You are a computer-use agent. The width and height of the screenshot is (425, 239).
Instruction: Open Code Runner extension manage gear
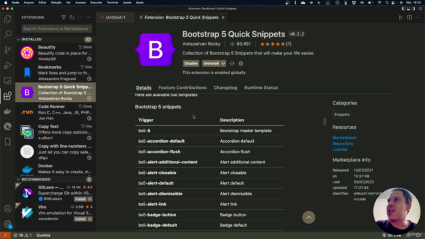click(89, 118)
